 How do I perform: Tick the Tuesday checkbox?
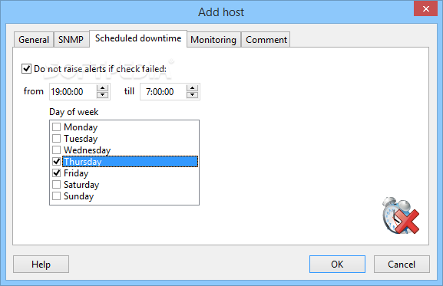click(57, 139)
